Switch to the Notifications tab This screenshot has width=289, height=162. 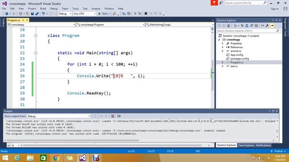(263, 145)
